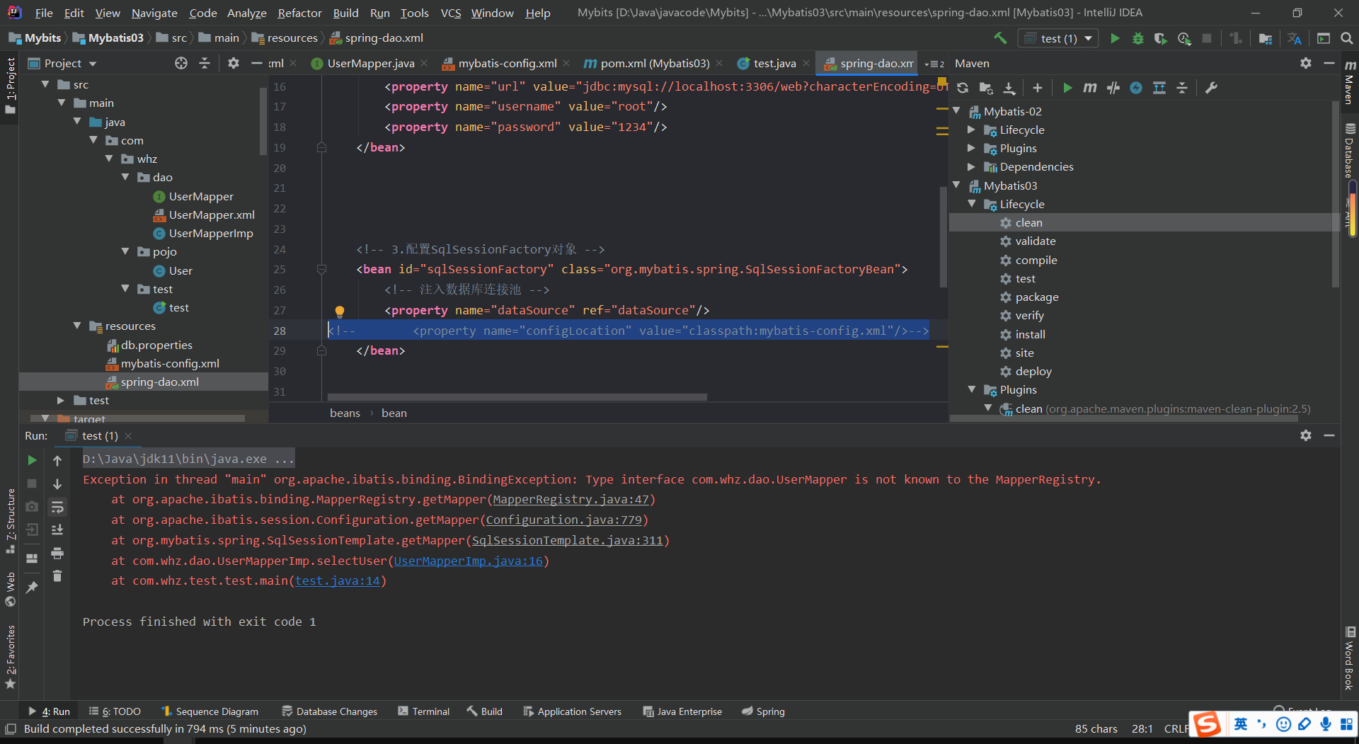Viewport: 1359px width, 744px height.
Task: Open Maven settings wrench icon
Action: coord(1211,88)
